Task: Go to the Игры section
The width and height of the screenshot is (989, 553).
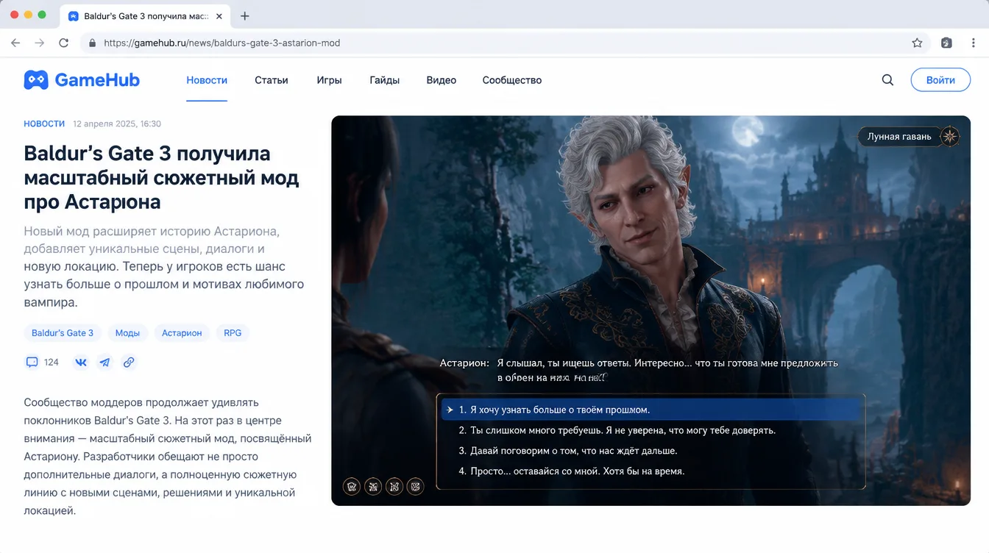Action: [329, 80]
